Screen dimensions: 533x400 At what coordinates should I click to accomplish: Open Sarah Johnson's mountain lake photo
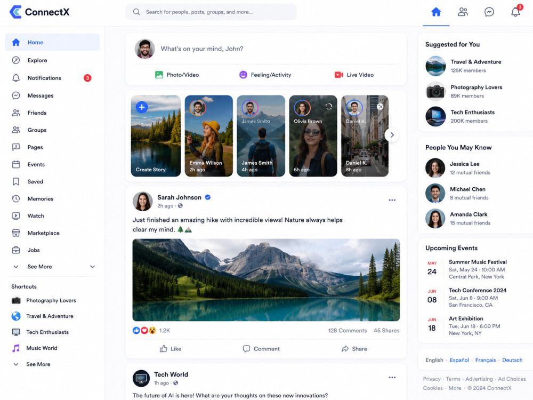[266, 280]
